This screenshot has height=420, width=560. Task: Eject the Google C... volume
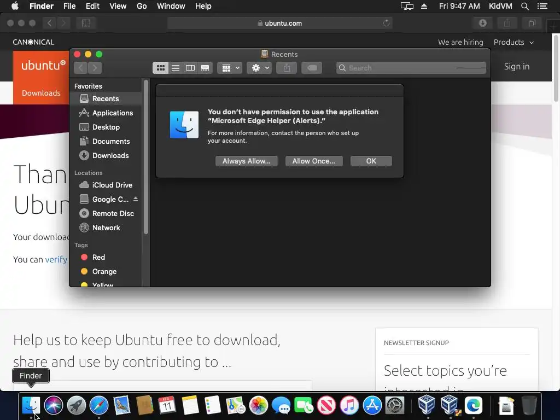click(136, 199)
